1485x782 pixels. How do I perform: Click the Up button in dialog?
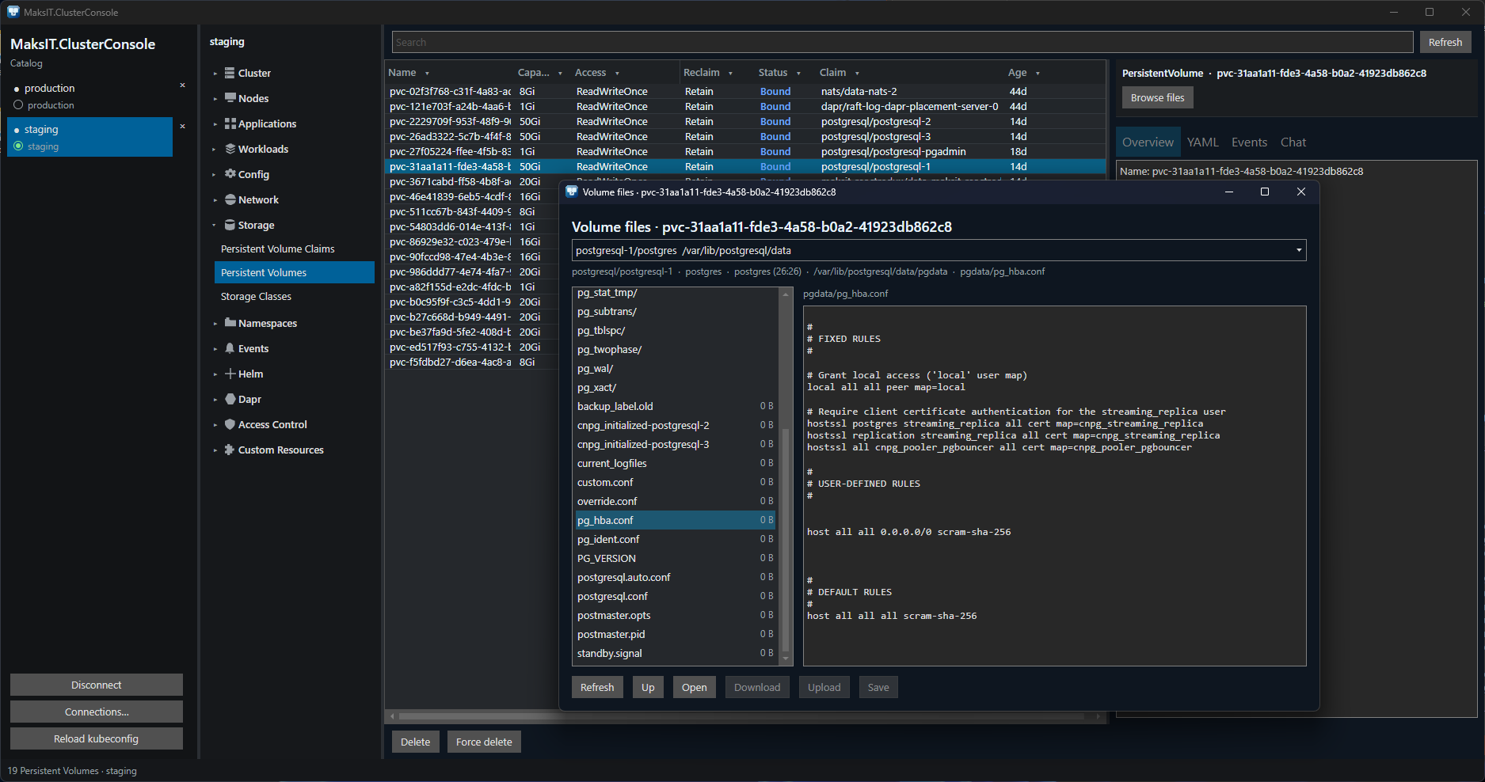click(x=648, y=687)
